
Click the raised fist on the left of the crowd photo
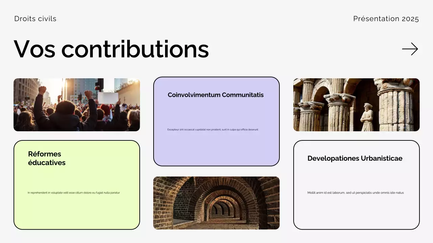(42, 90)
